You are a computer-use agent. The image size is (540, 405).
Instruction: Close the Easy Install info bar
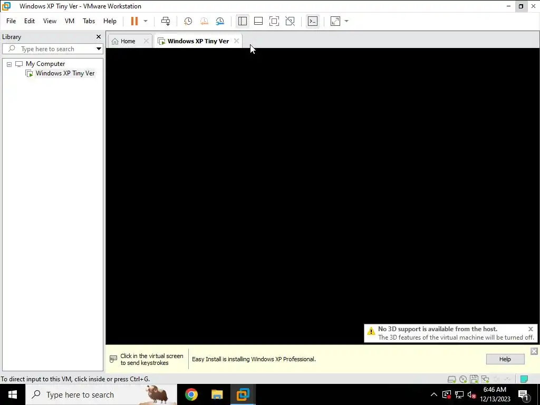[534, 351]
